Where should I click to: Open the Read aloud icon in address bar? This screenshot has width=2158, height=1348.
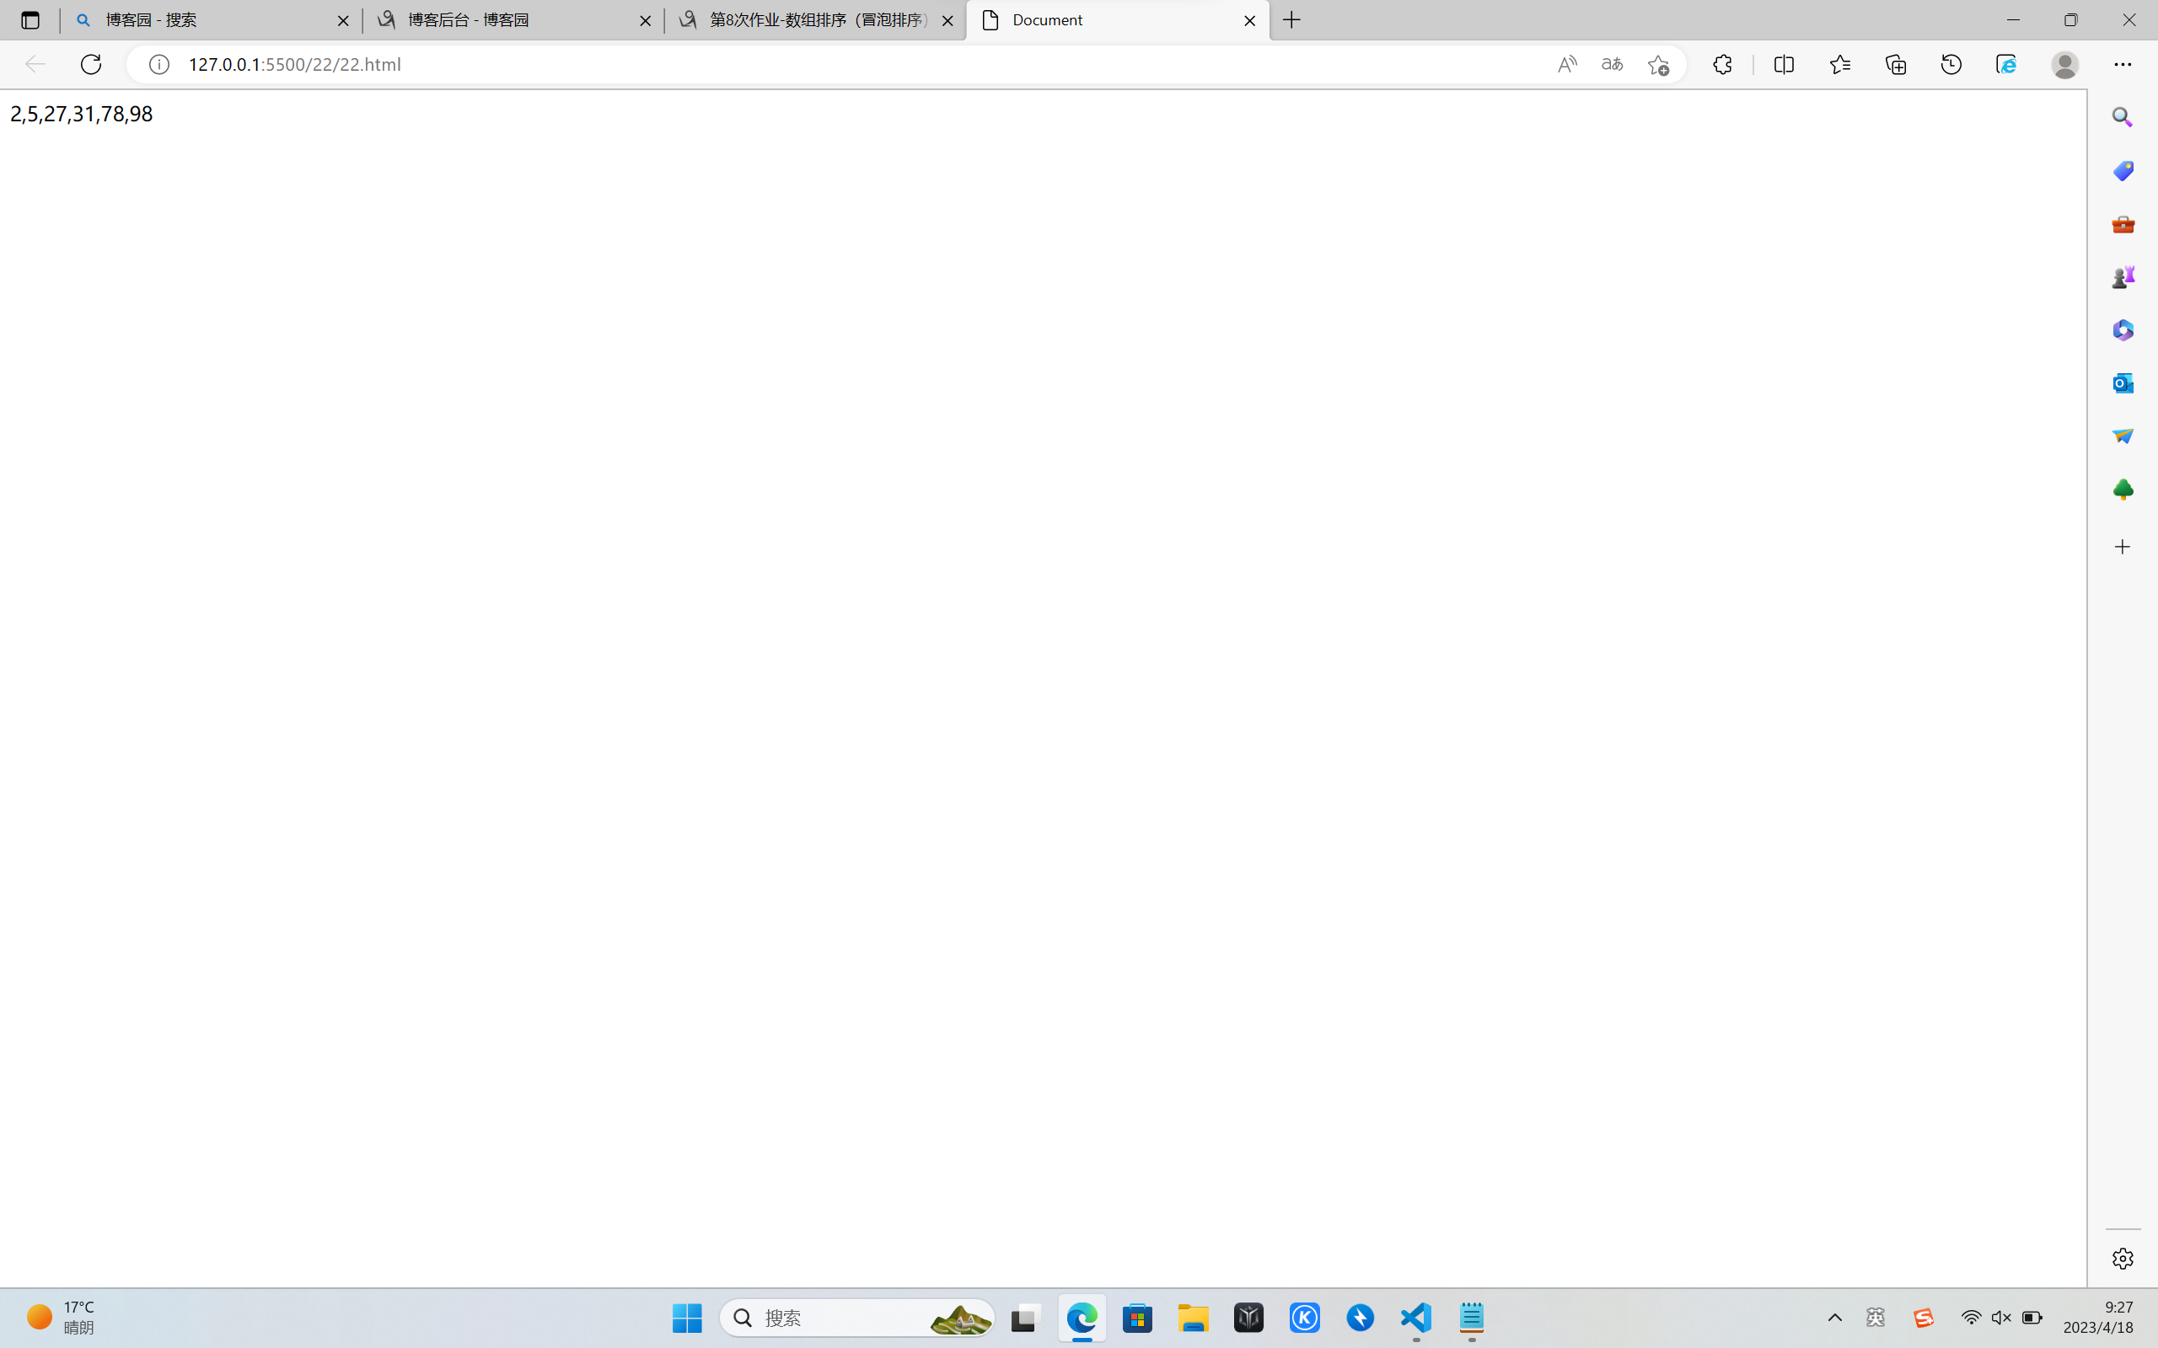pyautogui.click(x=1567, y=64)
